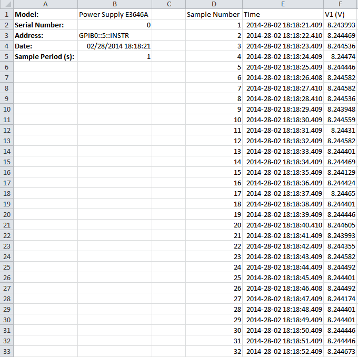
Task: Click the voltage cell '8.244605'
Action: coord(341,225)
